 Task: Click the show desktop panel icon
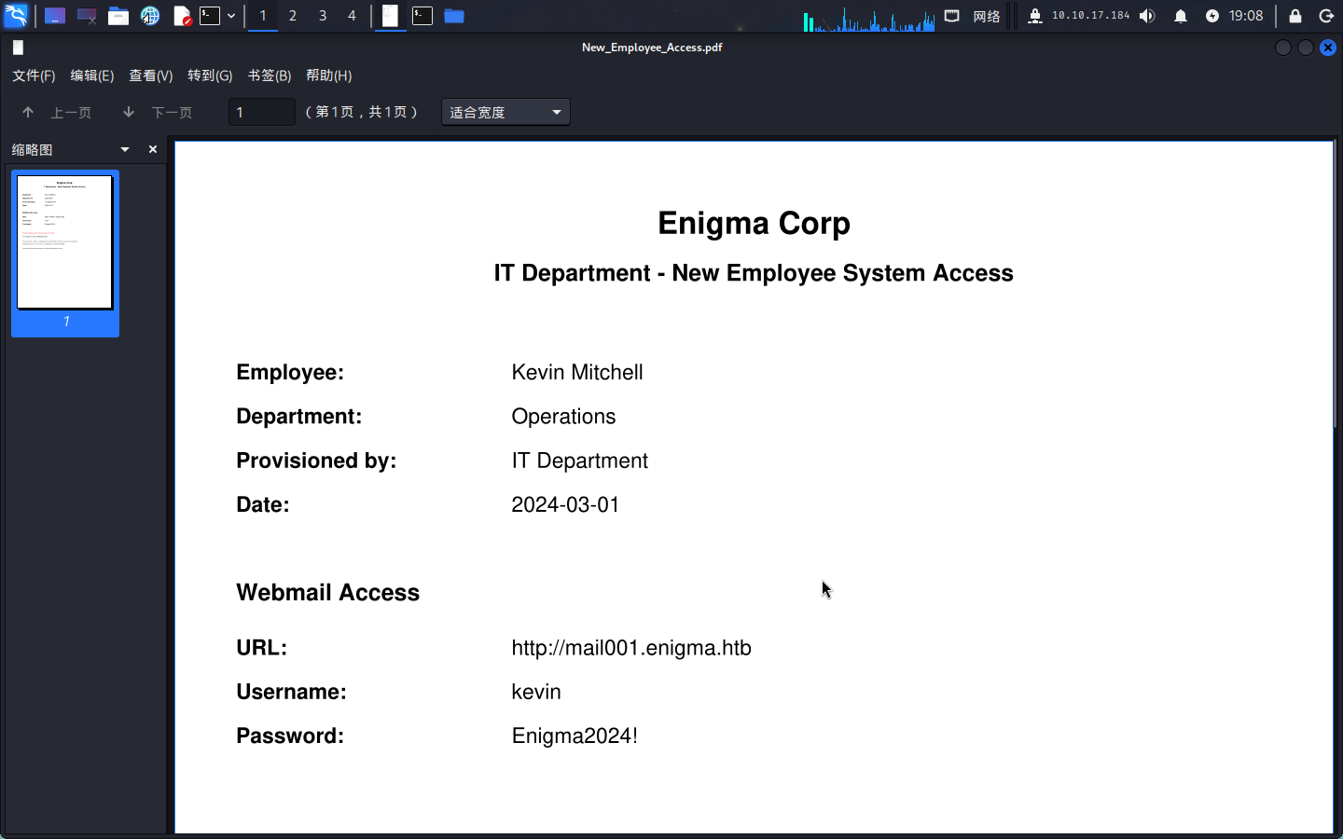click(55, 16)
